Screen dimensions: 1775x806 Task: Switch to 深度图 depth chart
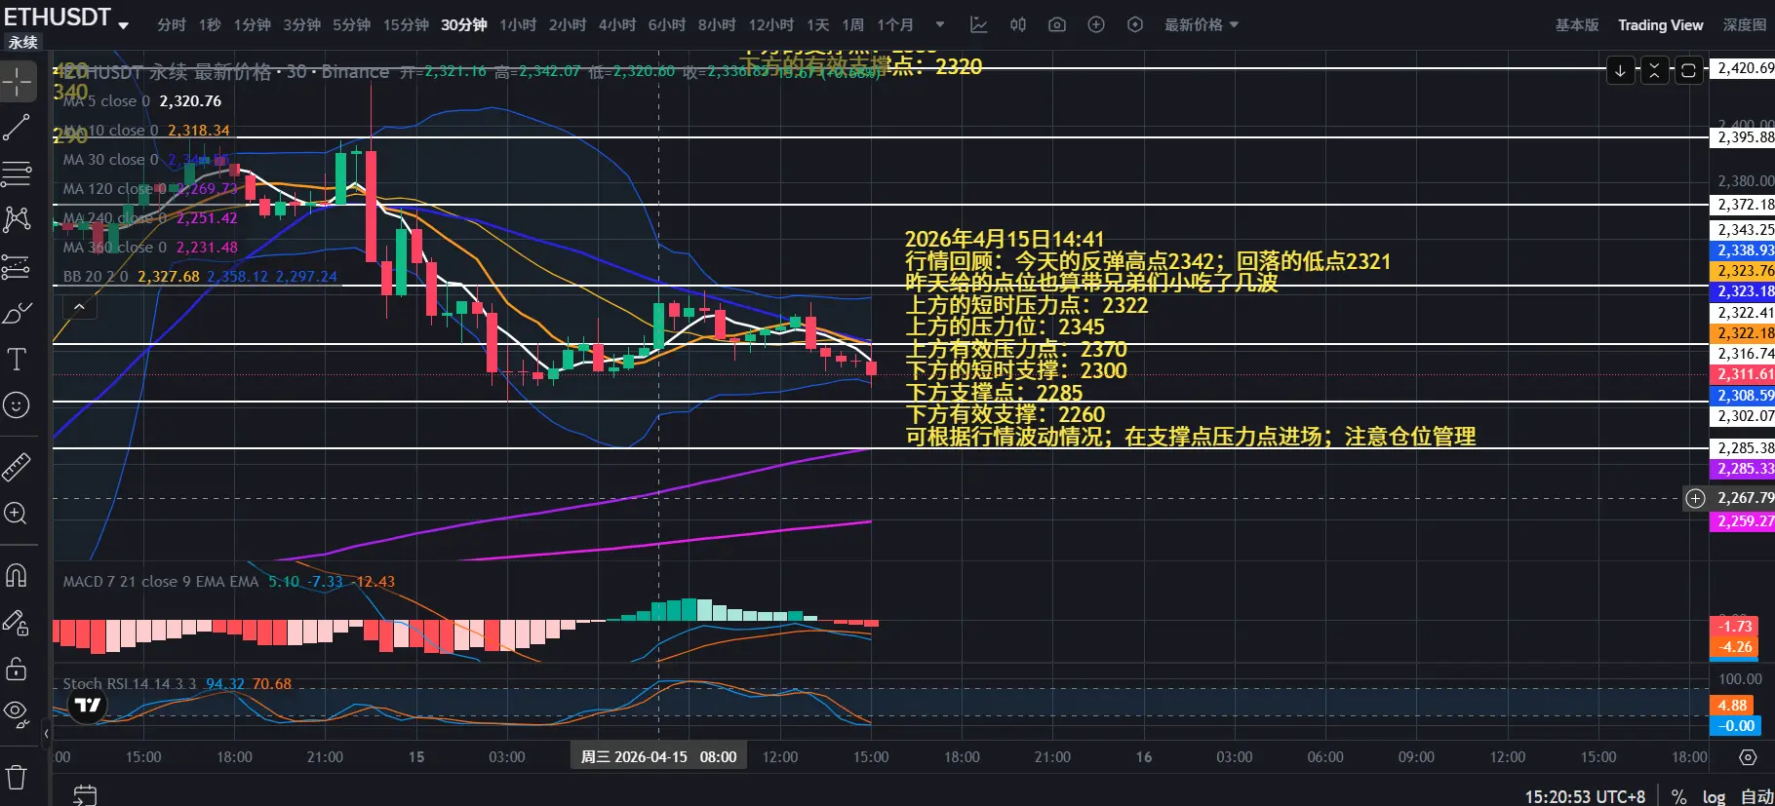point(1745,25)
